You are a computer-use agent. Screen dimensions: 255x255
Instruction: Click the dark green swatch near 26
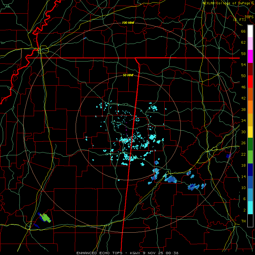coord(250,144)
